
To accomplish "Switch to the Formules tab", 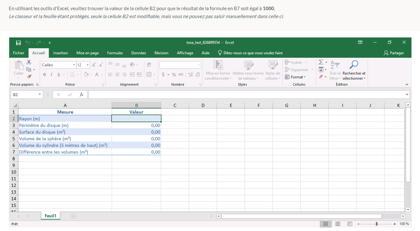I will point(115,53).
